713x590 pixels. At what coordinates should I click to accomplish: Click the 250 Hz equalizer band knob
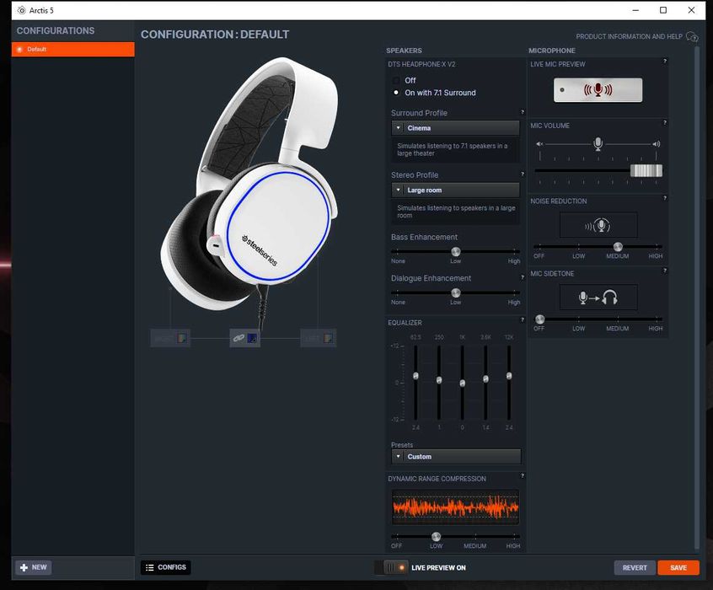coord(439,380)
